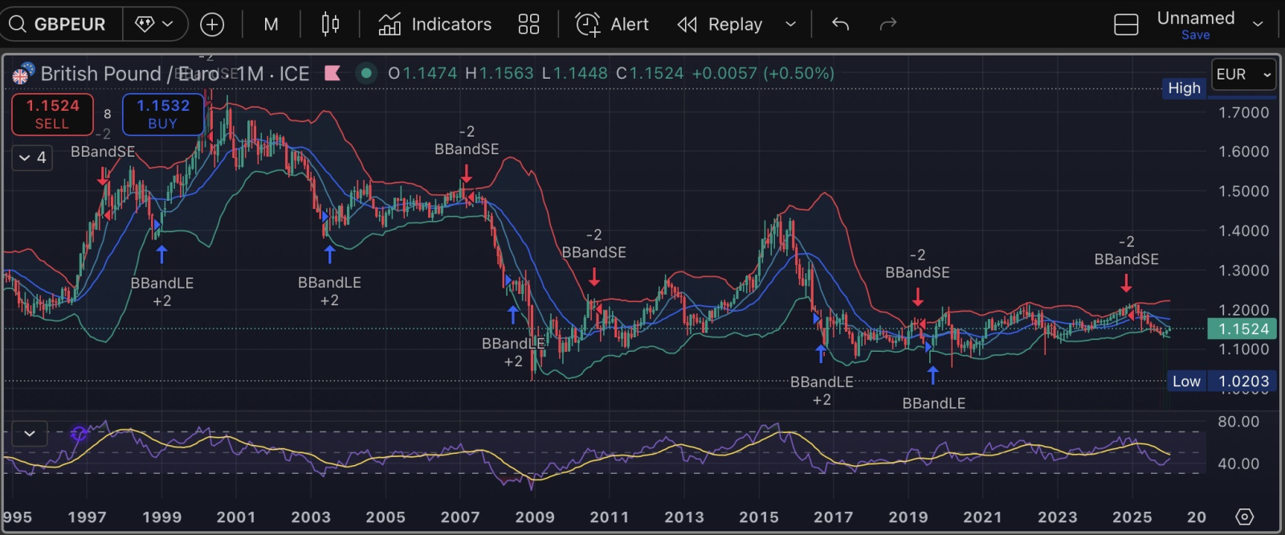The image size is (1285, 535).
Task: Collapse the RSI pane legend chevron
Action: tap(30, 434)
